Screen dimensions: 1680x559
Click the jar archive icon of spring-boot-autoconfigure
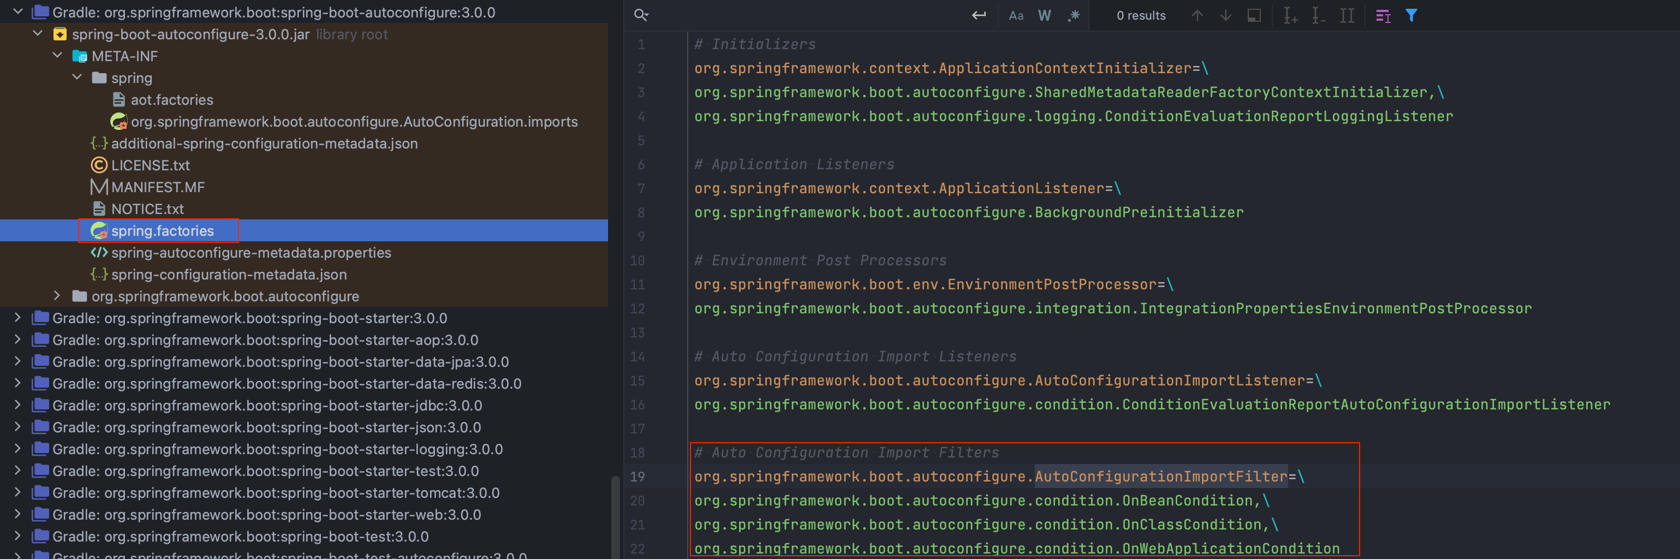pos(59,34)
